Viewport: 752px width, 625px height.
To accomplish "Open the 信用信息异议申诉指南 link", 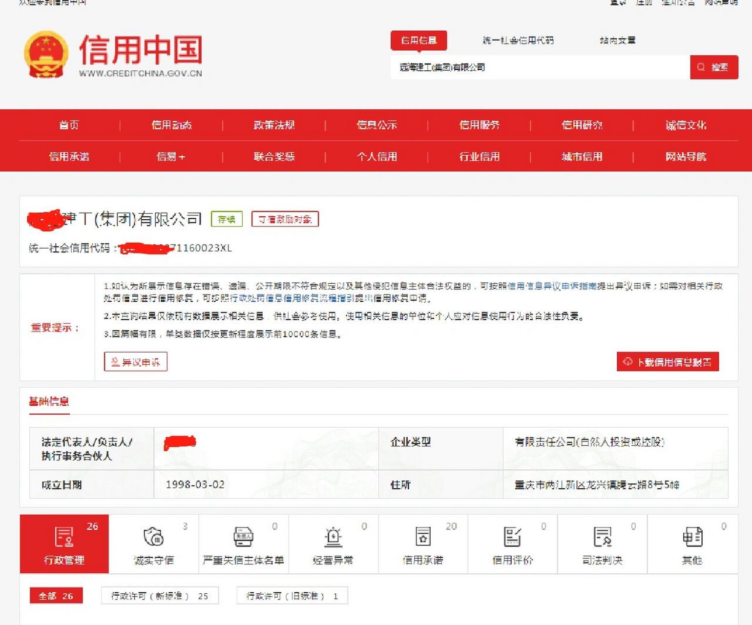I will pyautogui.click(x=552, y=286).
